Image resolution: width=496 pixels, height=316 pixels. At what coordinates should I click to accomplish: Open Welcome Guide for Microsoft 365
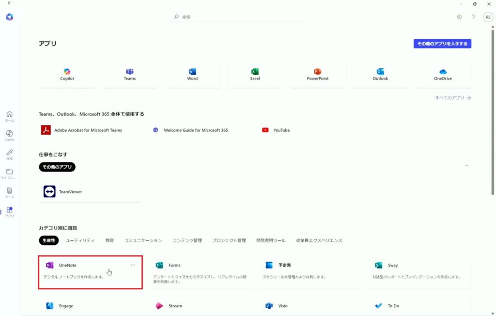tap(190, 130)
